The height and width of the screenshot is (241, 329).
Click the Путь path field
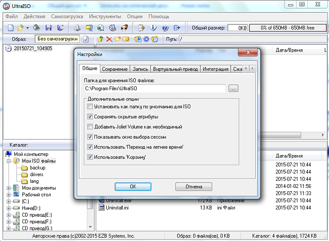pos(253,39)
